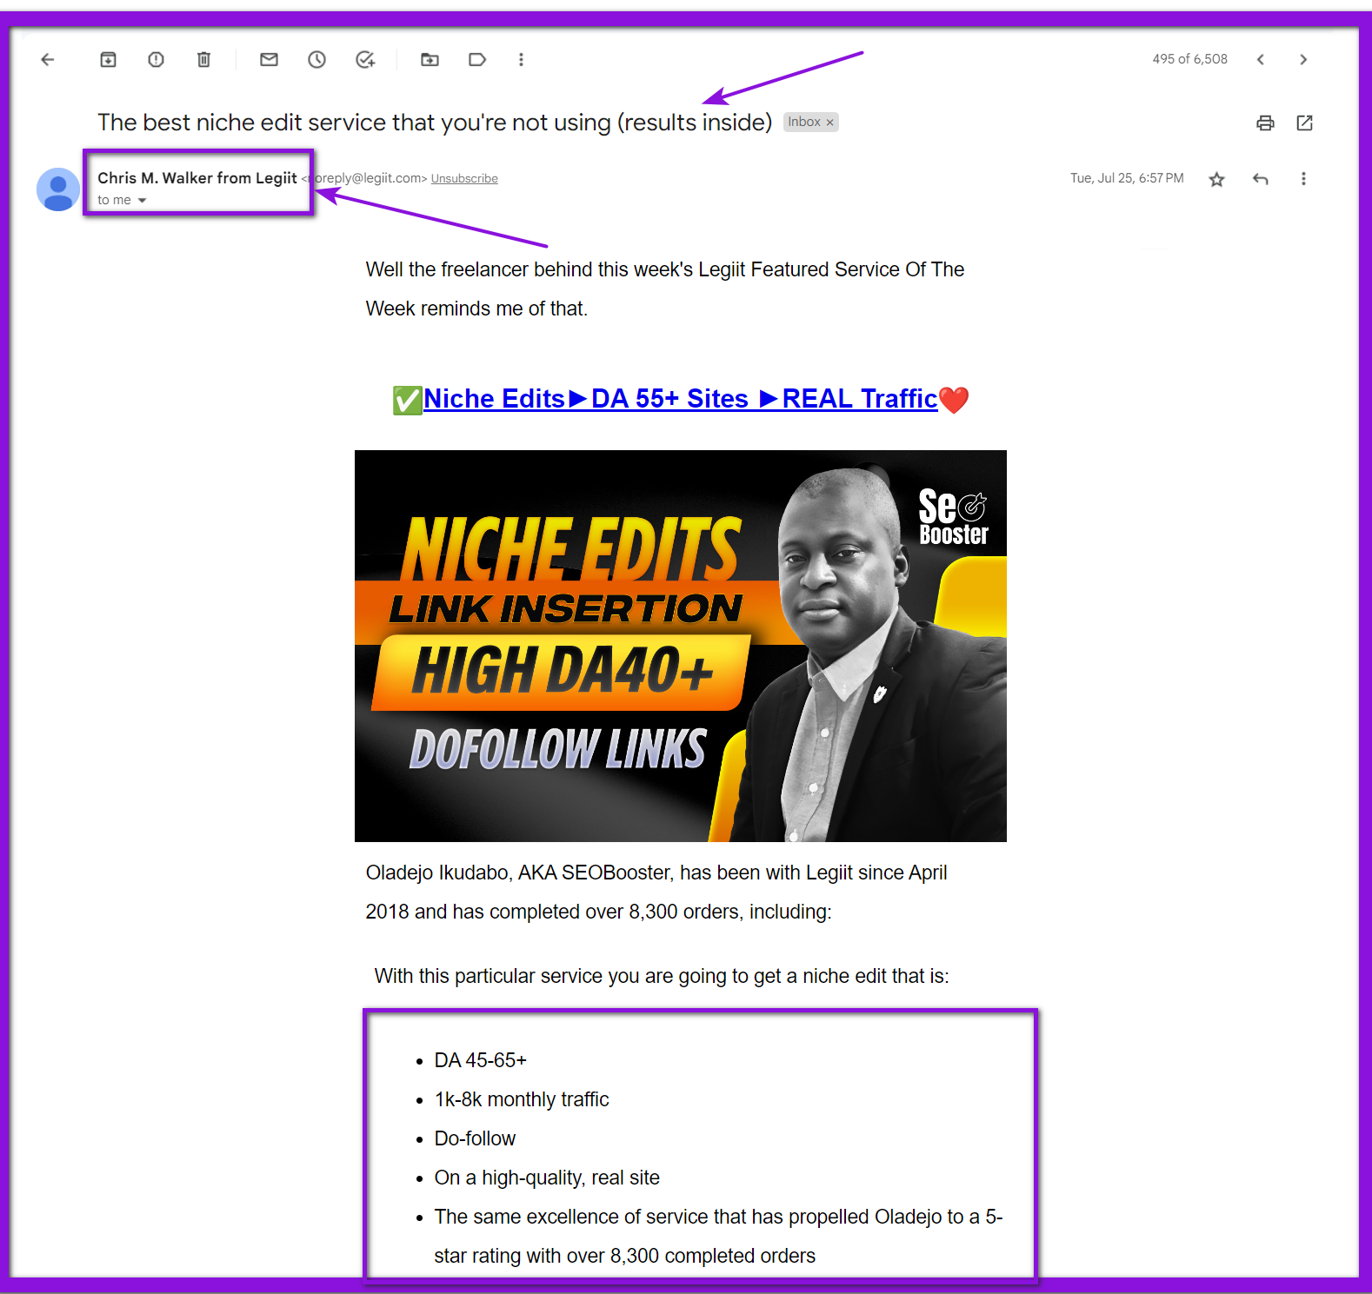Open Niche Edits DA 55+ Sites link
The image size is (1372, 1294).
point(681,399)
